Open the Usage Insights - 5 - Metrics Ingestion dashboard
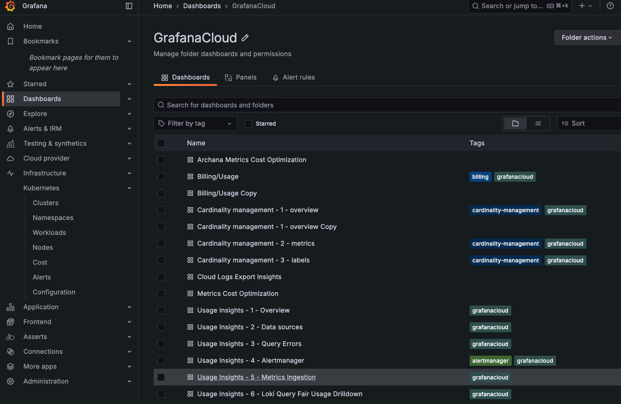This screenshot has width=621, height=404. point(256,377)
